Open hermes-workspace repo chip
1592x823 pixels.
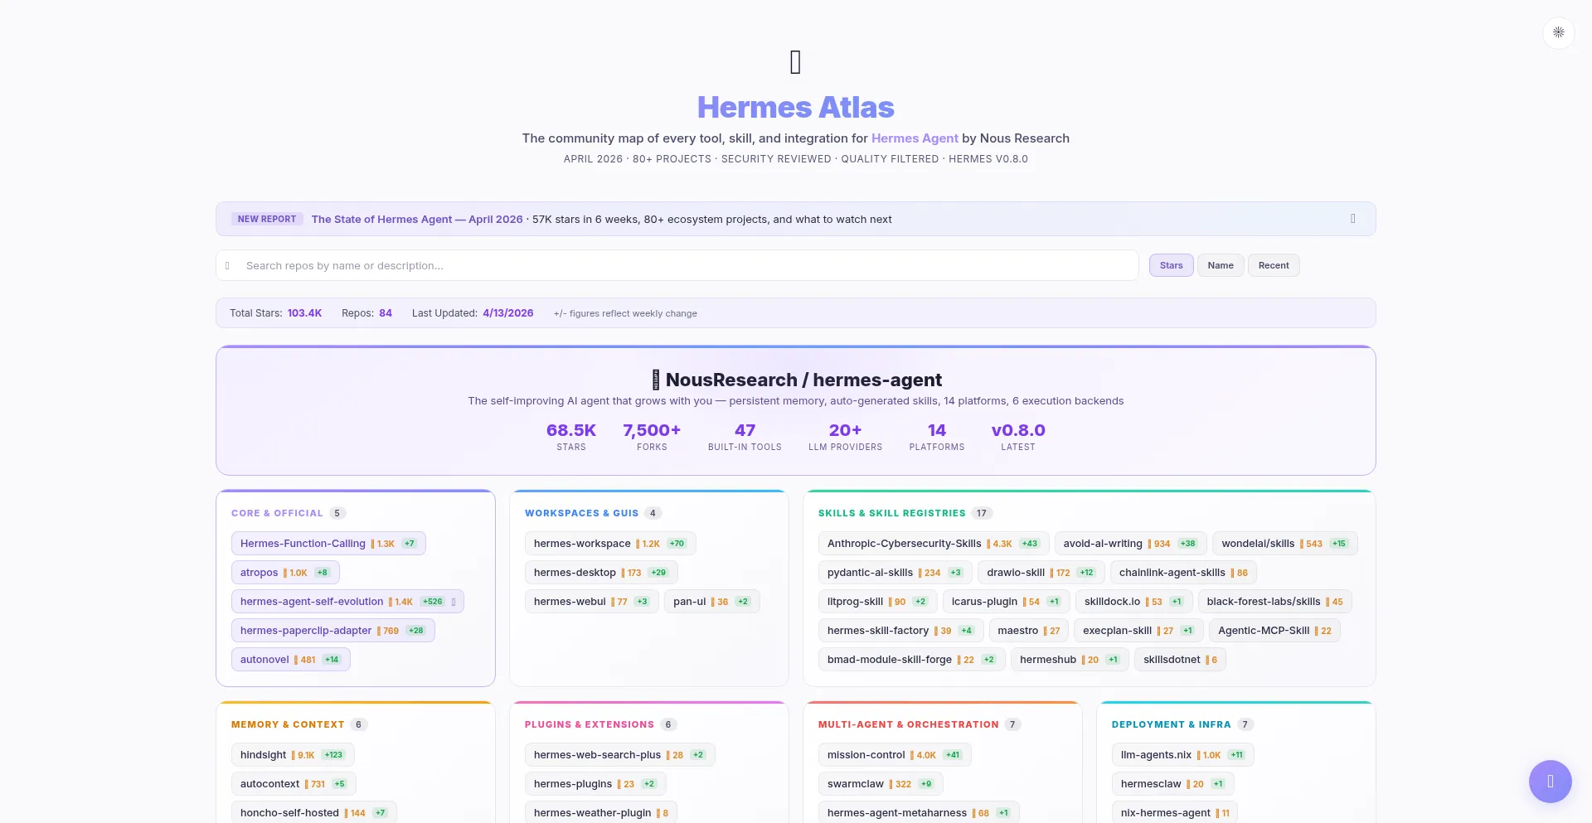610,544
